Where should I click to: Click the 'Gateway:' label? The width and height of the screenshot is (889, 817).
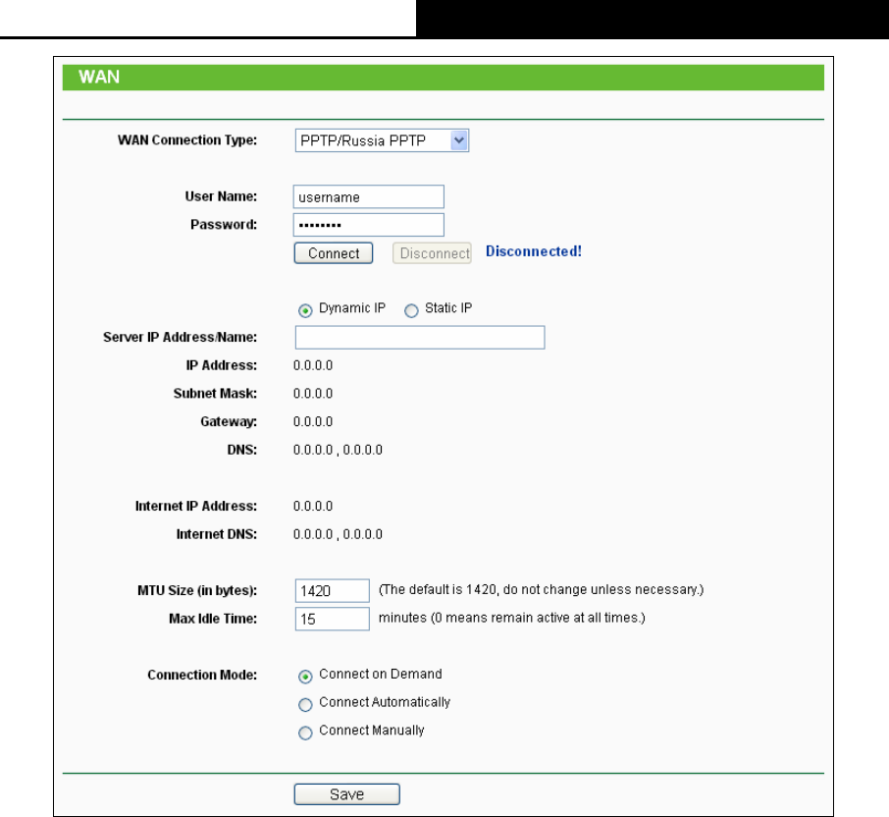point(229,421)
